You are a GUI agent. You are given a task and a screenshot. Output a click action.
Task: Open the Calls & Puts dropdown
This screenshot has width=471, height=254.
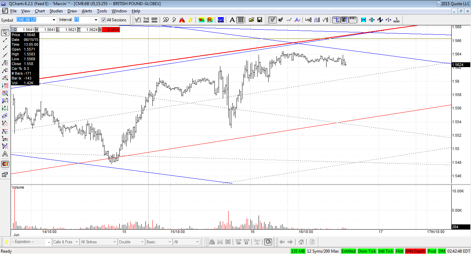[66, 242]
